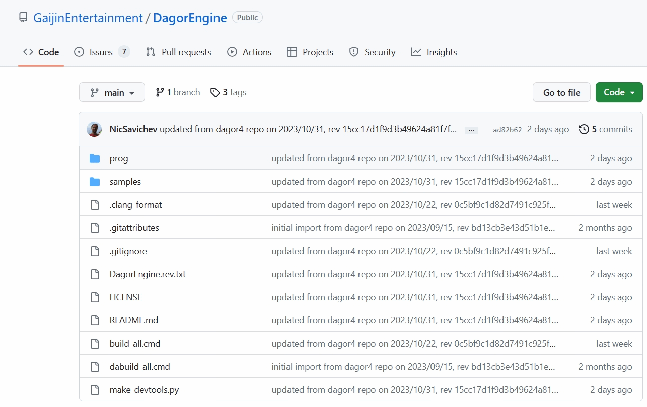This screenshot has width=647, height=407.
Task: Open the commit message in the make_devtools.py row
Action: [415, 390]
